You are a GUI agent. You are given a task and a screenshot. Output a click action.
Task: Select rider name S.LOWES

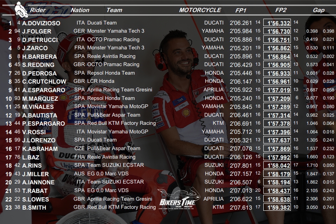pyautogui.click(x=35, y=199)
